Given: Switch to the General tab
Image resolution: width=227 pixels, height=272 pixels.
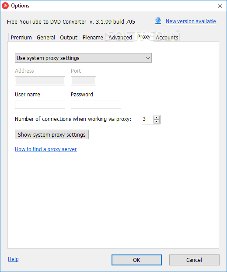Looking at the screenshot, I should coord(46,37).
